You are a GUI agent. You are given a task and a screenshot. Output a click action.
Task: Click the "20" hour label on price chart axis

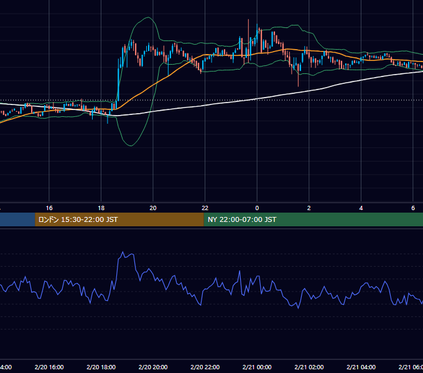coord(153,208)
